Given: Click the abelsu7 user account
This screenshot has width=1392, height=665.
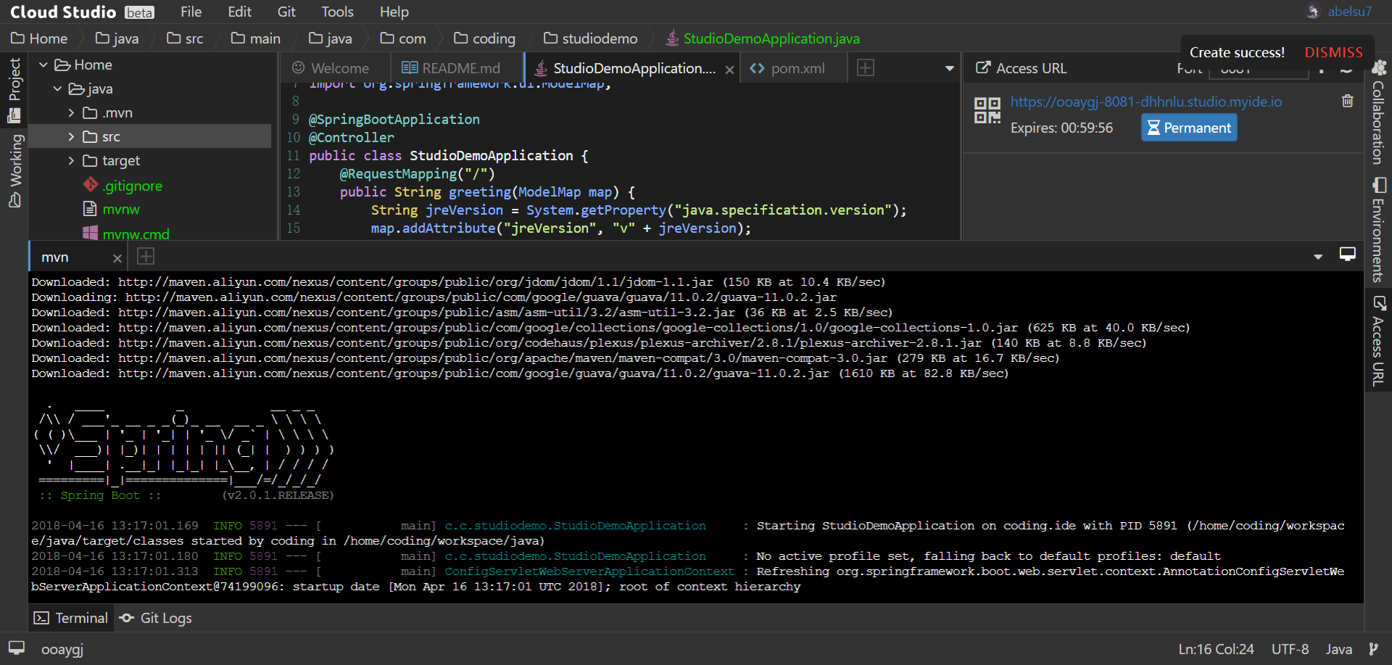Looking at the screenshot, I should click(1349, 12).
